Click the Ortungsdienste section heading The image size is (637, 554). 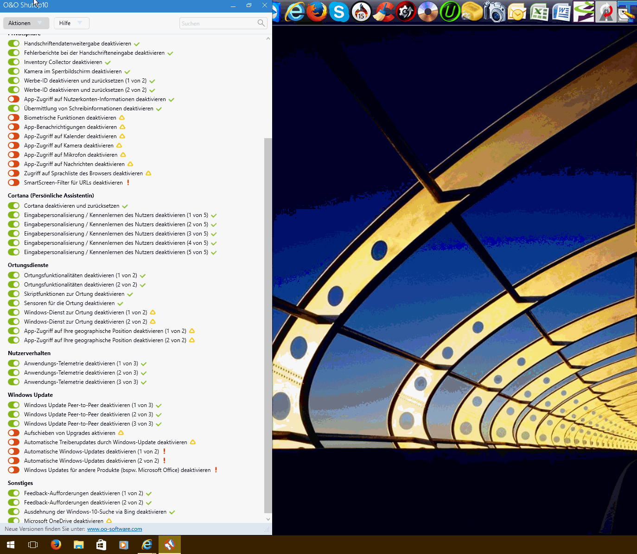[x=28, y=265]
